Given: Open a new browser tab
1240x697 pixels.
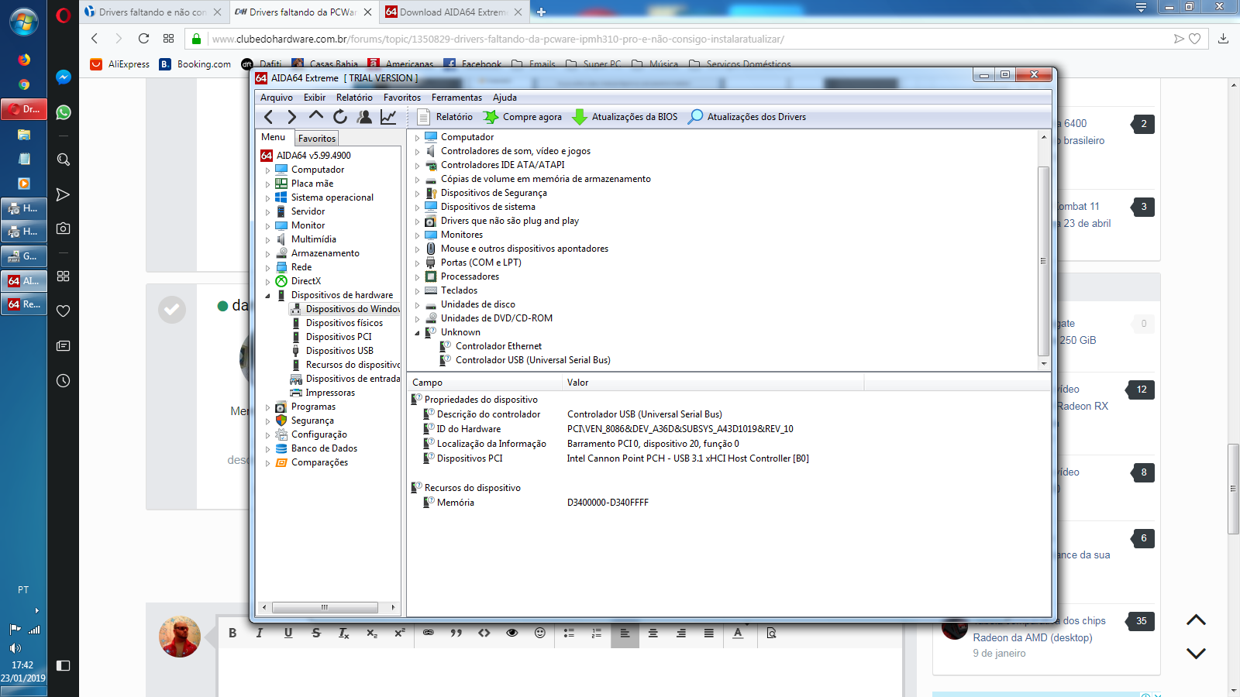Looking at the screenshot, I should (541, 12).
